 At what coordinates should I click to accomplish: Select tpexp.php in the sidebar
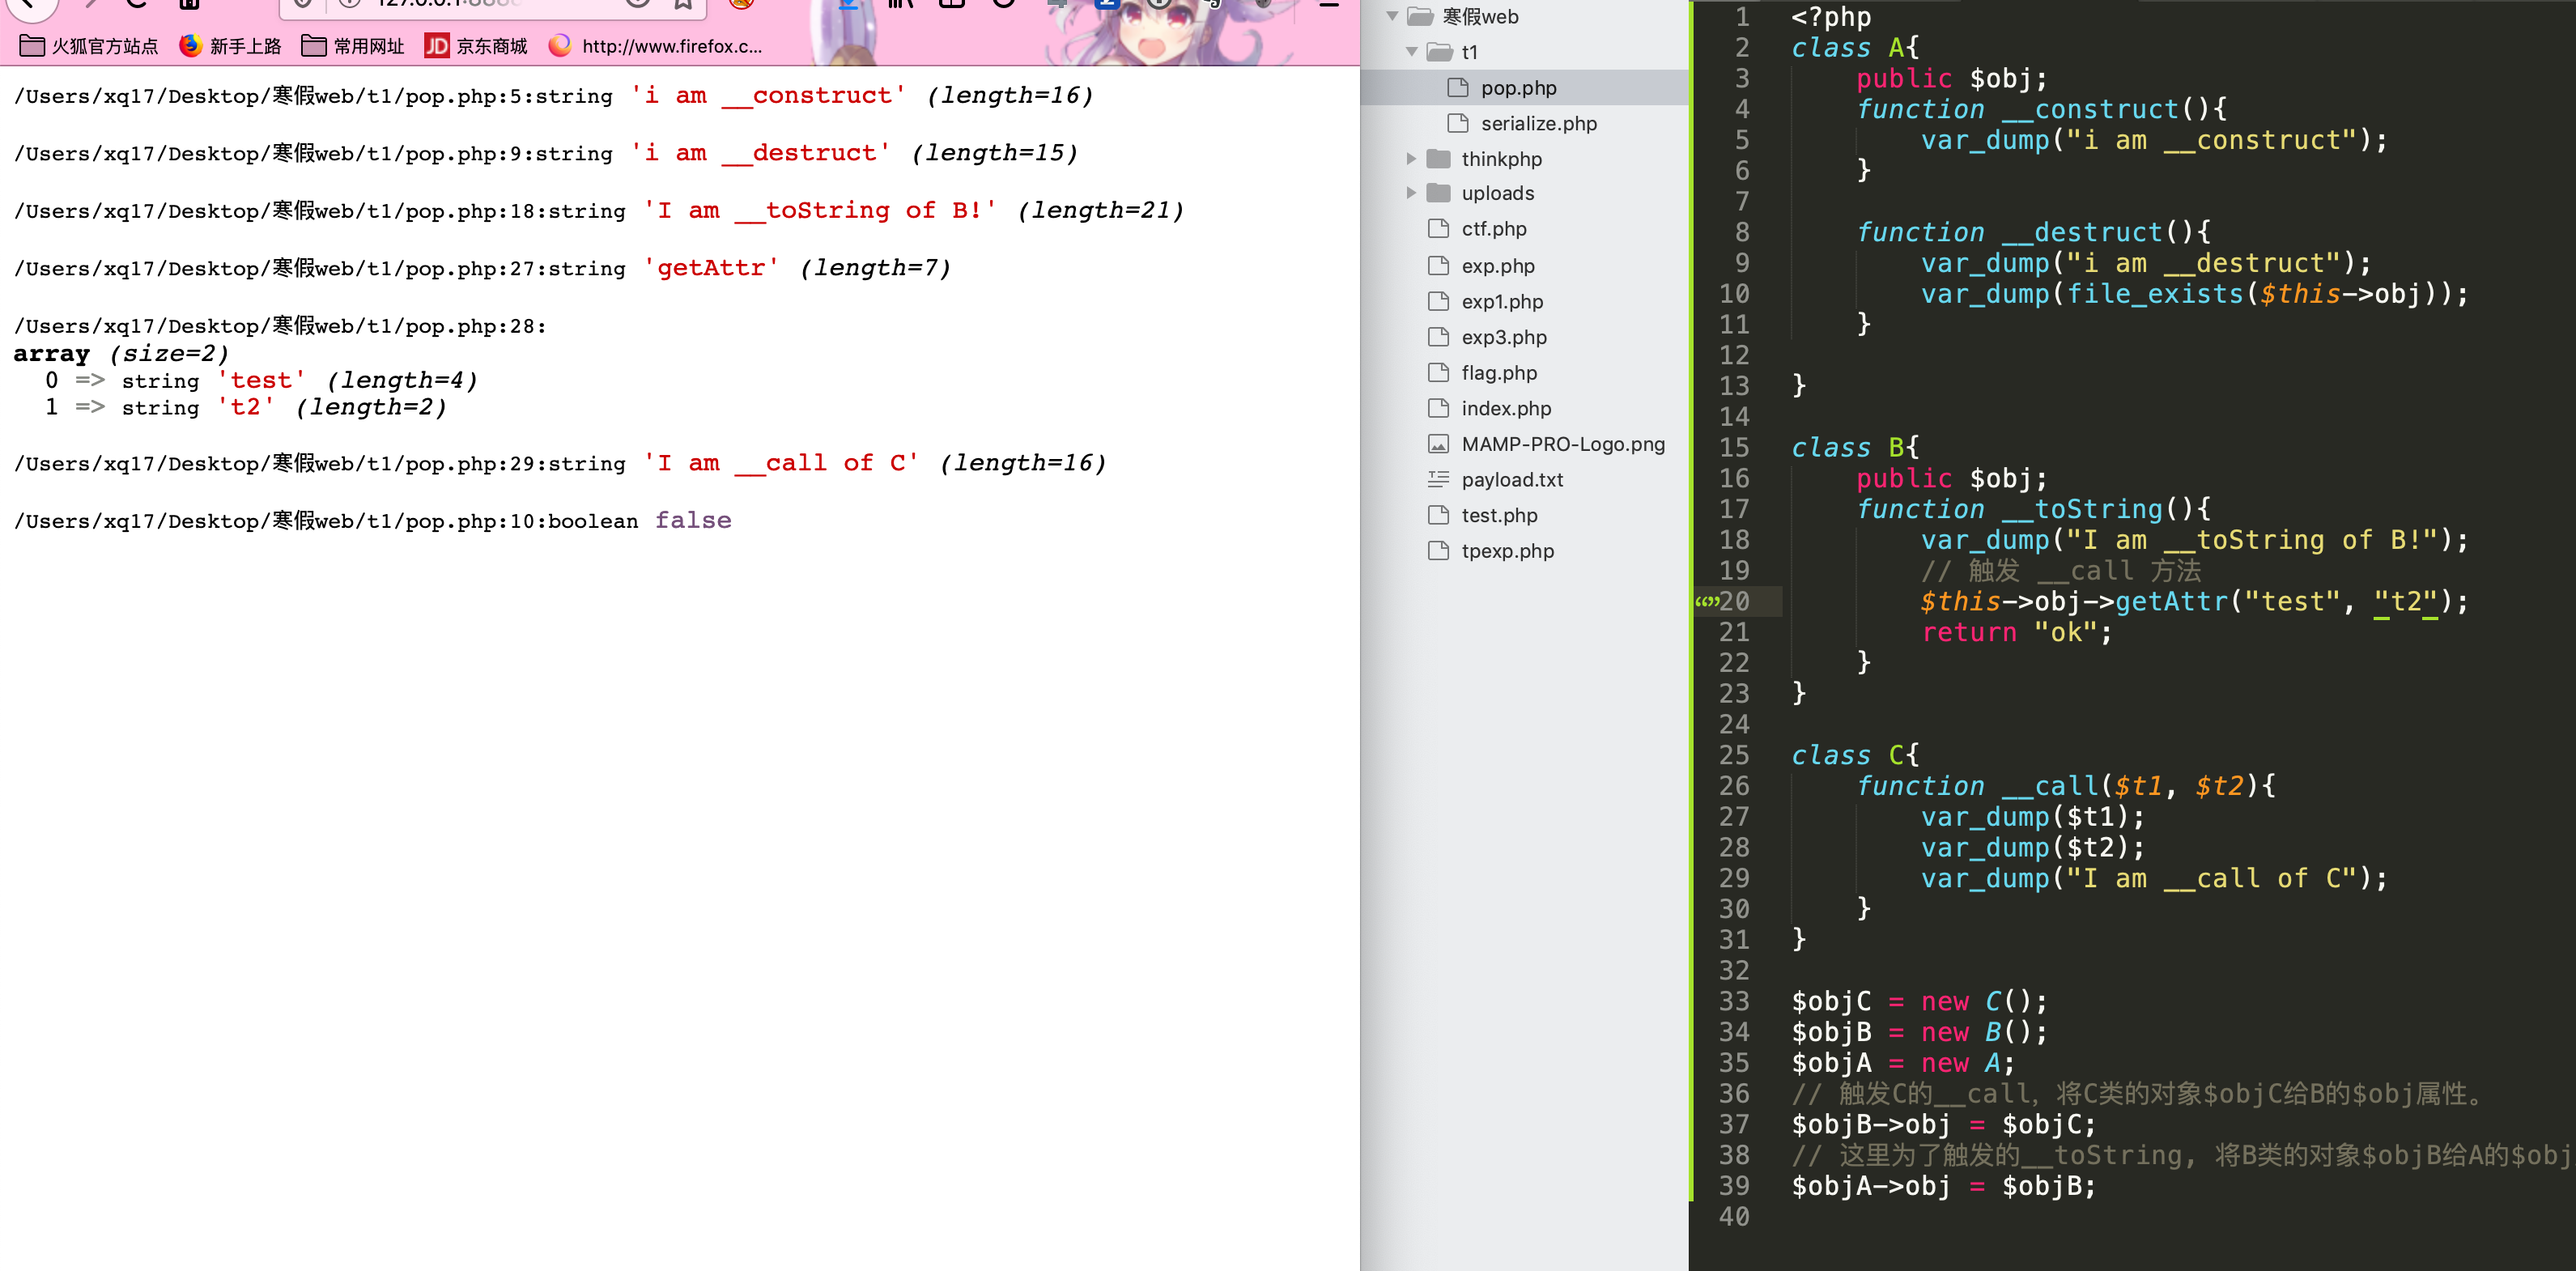pos(1507,551)
